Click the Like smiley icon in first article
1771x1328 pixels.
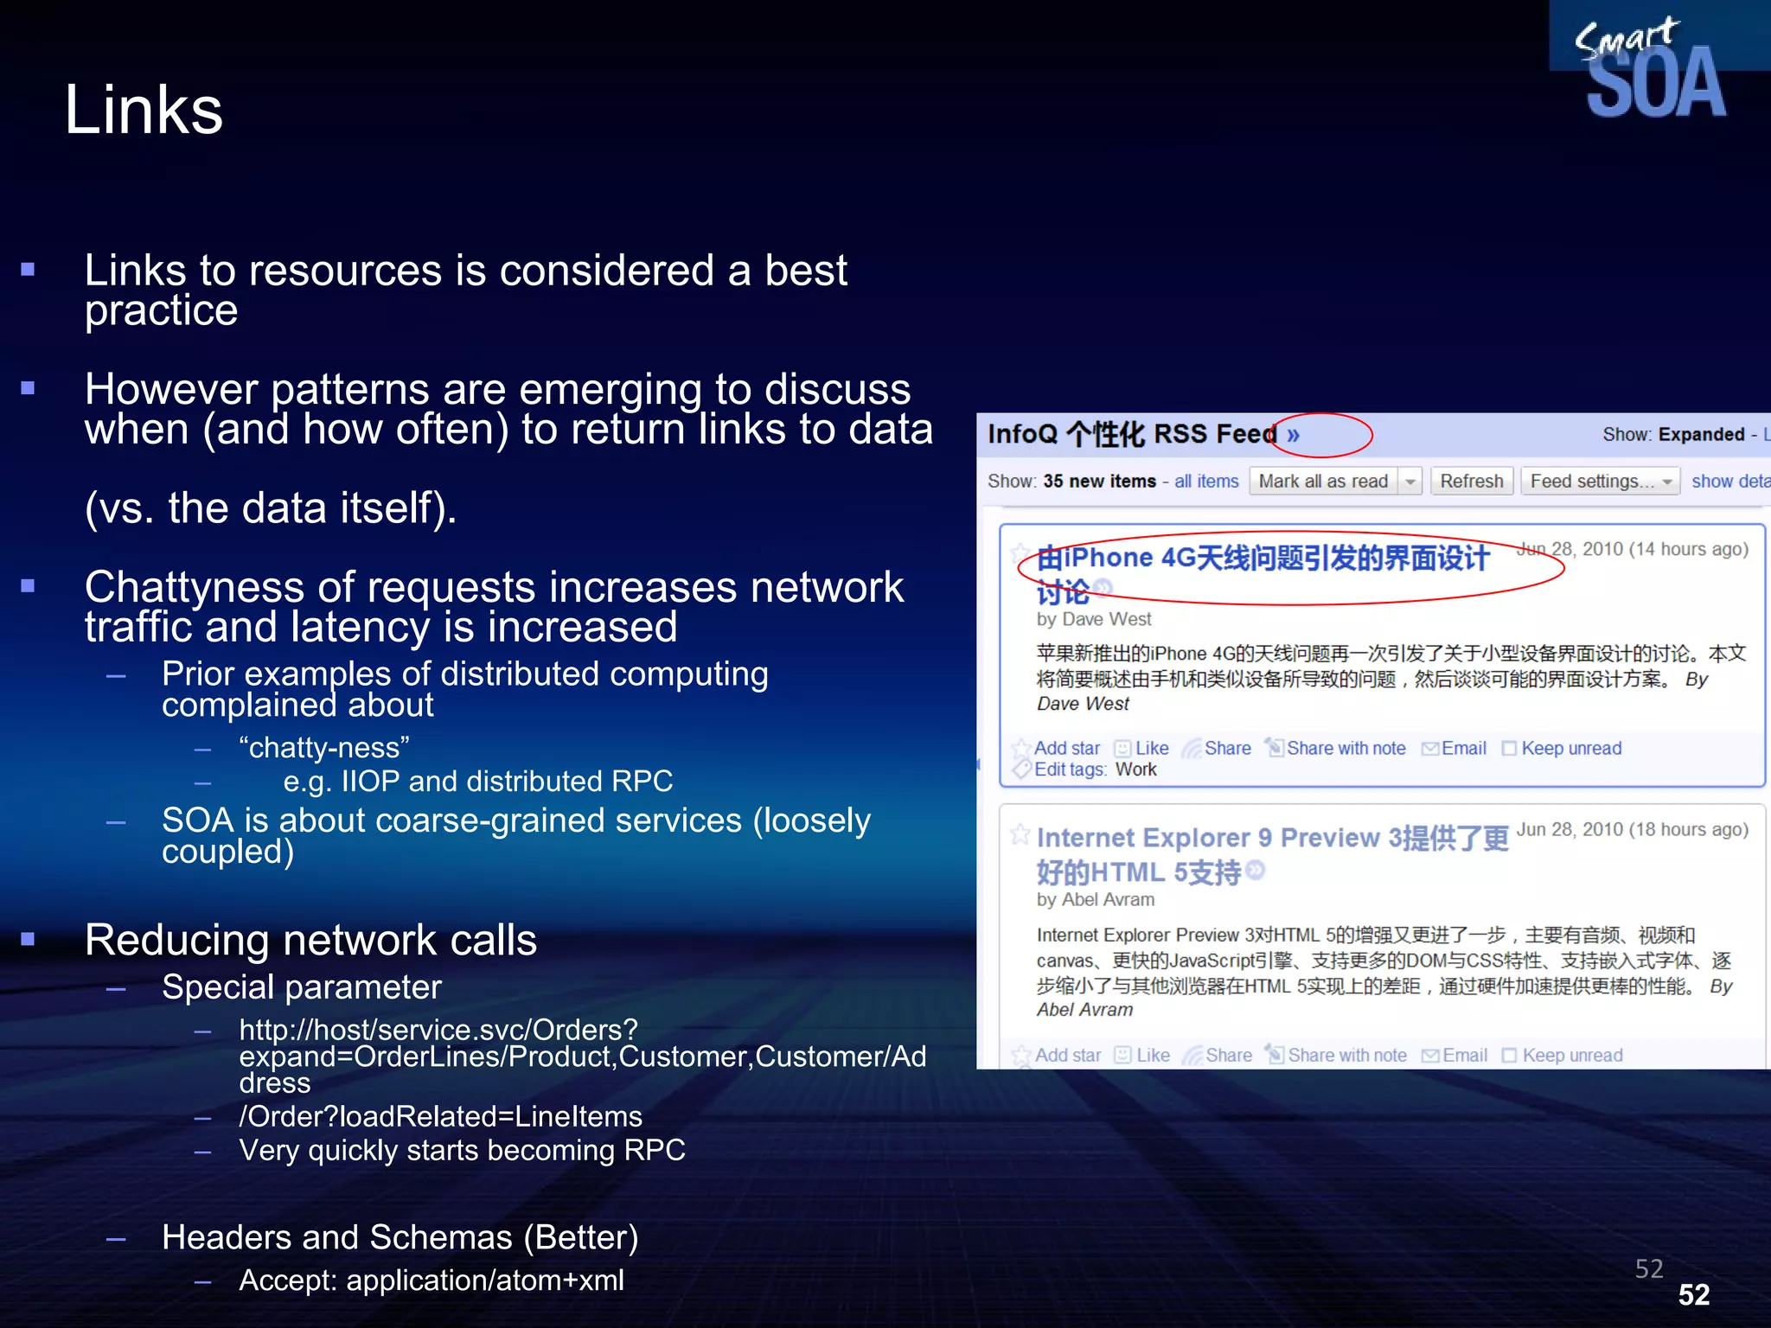point(1122,748)
